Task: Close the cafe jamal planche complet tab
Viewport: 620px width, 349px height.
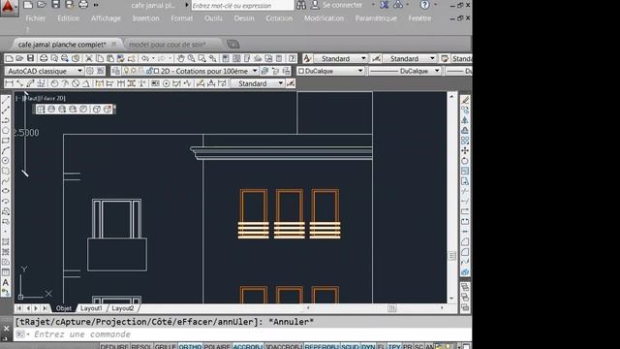Action: point(114,44)
